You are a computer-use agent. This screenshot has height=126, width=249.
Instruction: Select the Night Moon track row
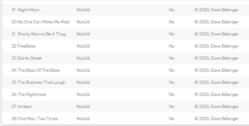126,10
